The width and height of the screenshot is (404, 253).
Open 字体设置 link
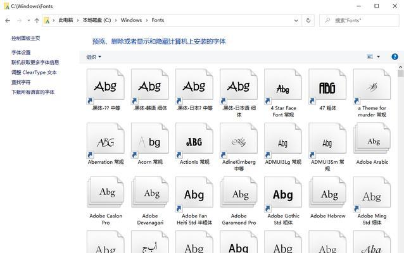[x=21, y=52]
